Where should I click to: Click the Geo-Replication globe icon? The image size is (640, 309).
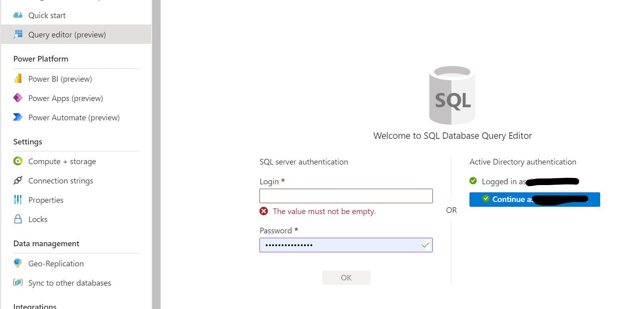pos(18,263)
